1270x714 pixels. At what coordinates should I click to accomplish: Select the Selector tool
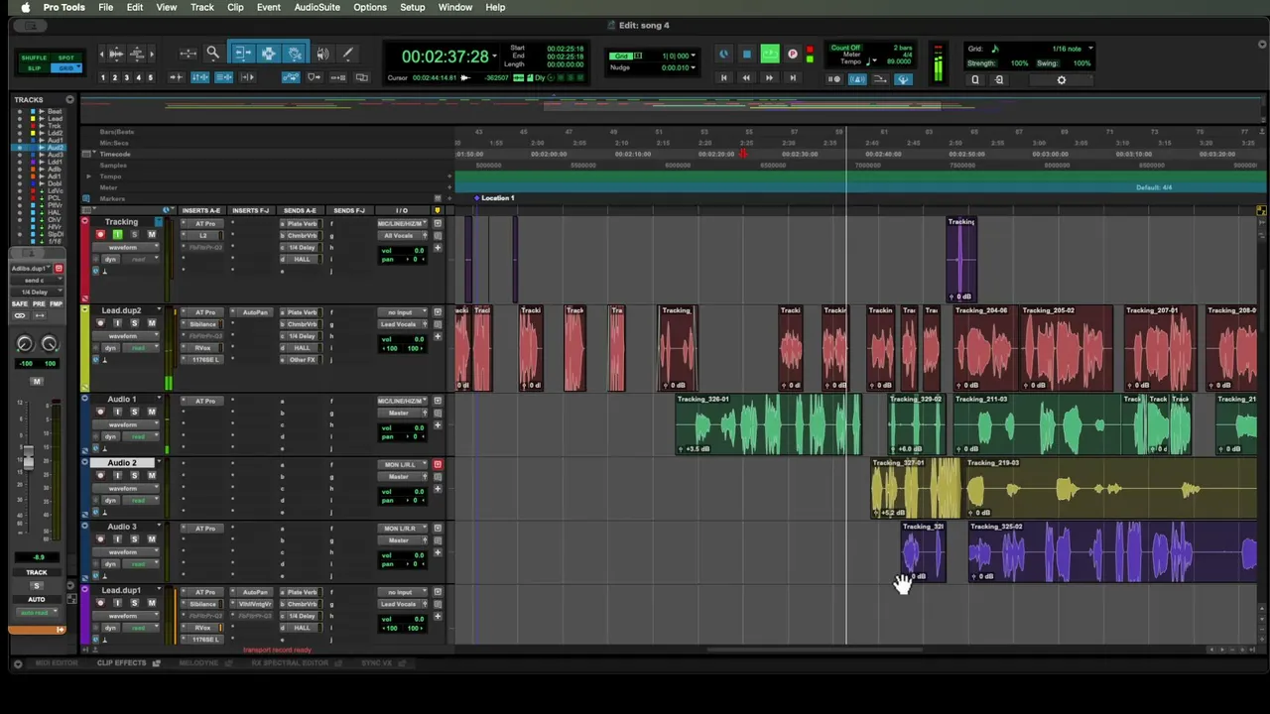coord(268,54)
